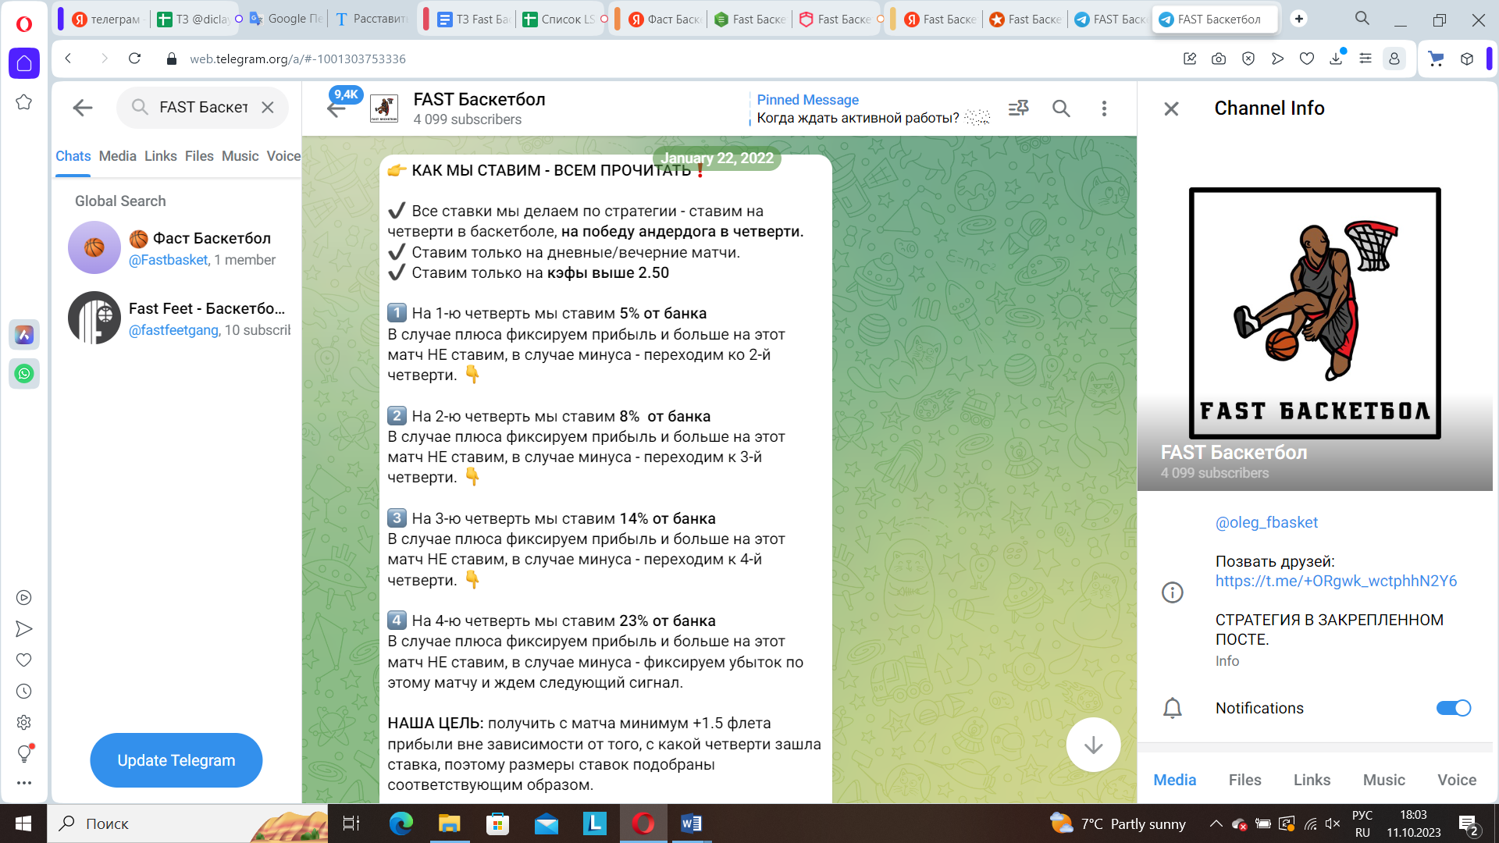Click the @oleg_fbasket username link
The image size is (1499, 843).
pos(1266,522)
